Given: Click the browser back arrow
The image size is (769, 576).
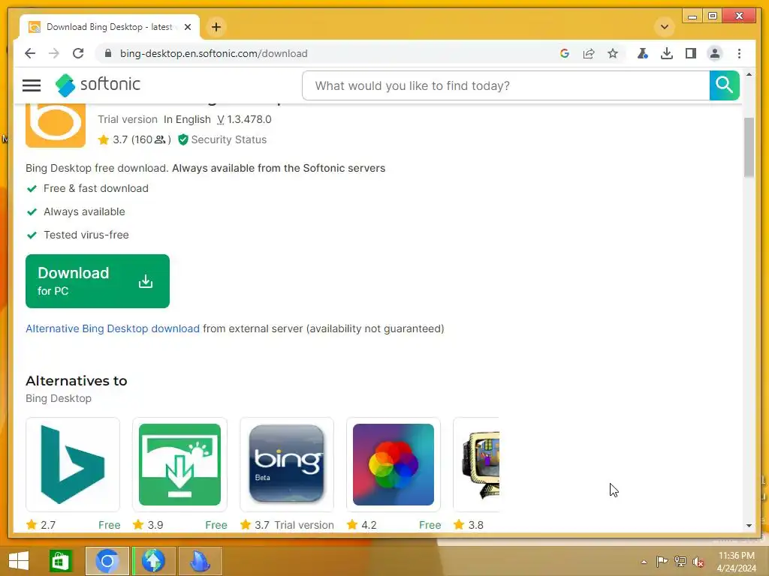Looking at the screenshot, I should [30, 53].
